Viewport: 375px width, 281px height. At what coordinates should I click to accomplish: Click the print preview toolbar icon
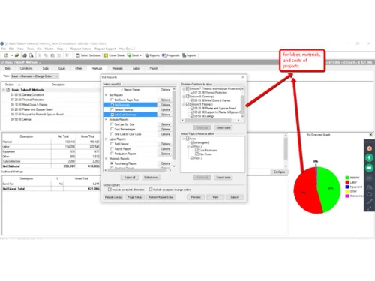(31, 55)
